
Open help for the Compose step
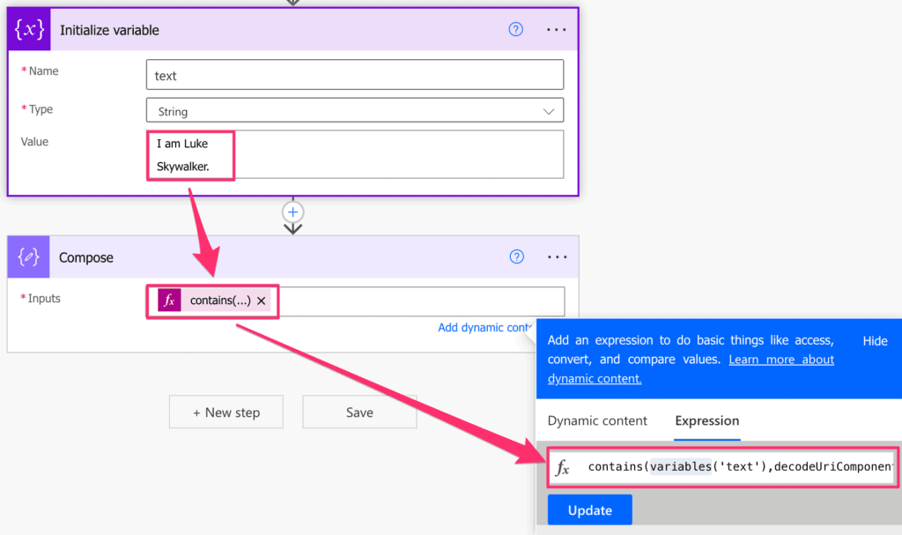516,257
